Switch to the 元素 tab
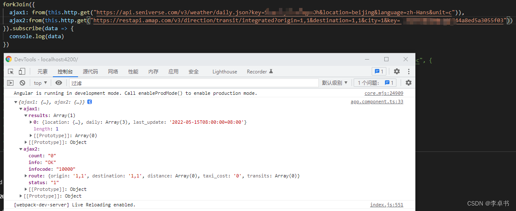The image size is (516, 211). tap(42, 72)
